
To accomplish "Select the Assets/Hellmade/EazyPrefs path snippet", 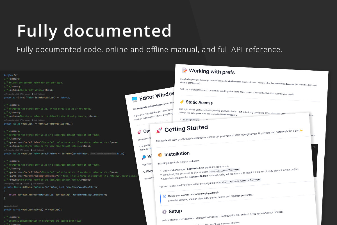I will pyautogui.click(x=225, y=171).
